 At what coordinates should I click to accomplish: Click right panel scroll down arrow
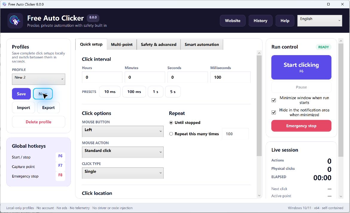[341, 196]
